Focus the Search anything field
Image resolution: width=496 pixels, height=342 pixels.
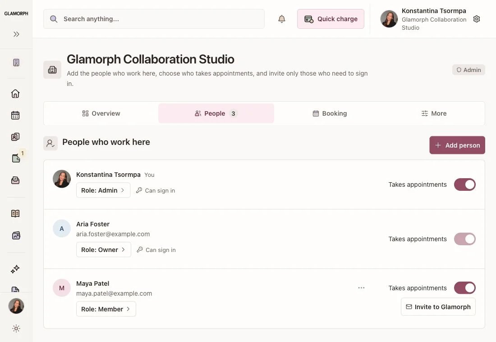[x=154, y=19]
